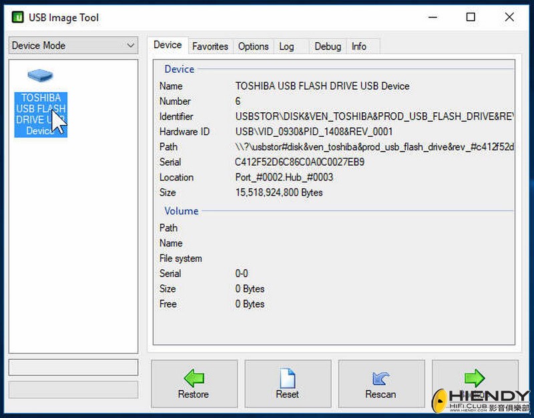Screen dimensions: 534x418
Task: Click the Hardware ID value
Action: click(314, 132)
